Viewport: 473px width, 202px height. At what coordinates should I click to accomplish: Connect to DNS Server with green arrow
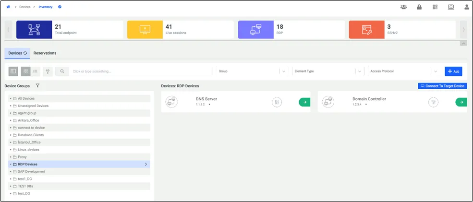click(304, 102)
